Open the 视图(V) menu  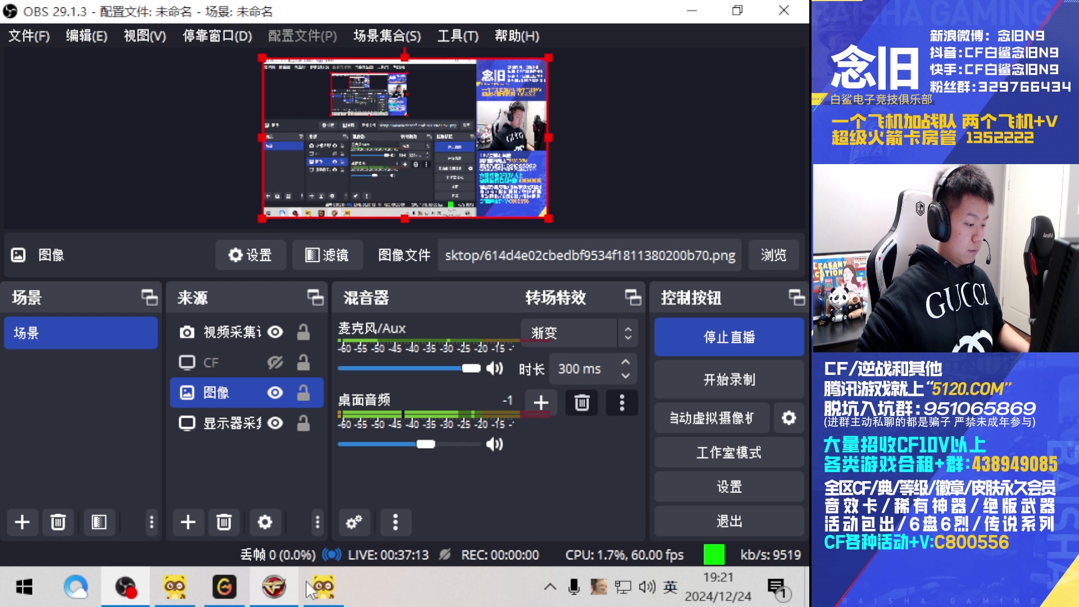pyautogui.click(x=144, y=36)
